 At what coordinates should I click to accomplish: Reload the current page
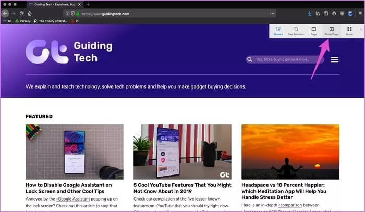tap(22, 14)
